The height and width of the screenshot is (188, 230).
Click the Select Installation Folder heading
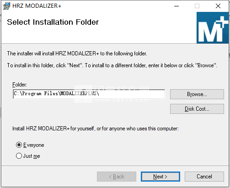tap(53, 22)
